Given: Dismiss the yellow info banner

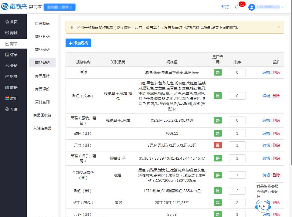Looking at the screenshot, I should [279, 27].
